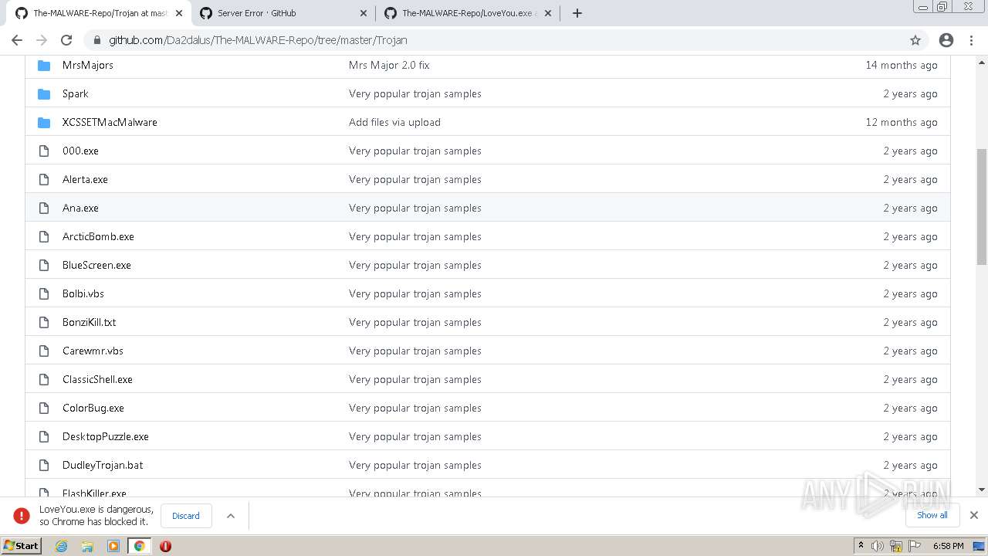Open the Alerta.exe file
Screen dimensions: 988x556
(x=85, y=179)
